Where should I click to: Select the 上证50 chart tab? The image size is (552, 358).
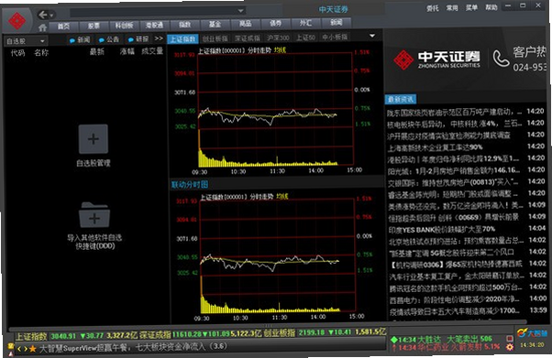[x=305, y=38]
